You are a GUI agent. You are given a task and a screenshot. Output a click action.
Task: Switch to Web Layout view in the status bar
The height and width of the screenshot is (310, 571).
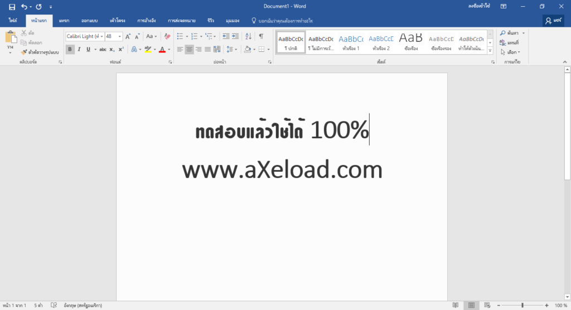click(487, 306)
